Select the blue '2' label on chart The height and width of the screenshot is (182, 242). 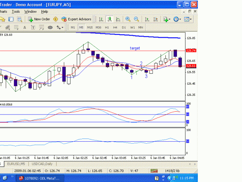[x=141, y=63]
